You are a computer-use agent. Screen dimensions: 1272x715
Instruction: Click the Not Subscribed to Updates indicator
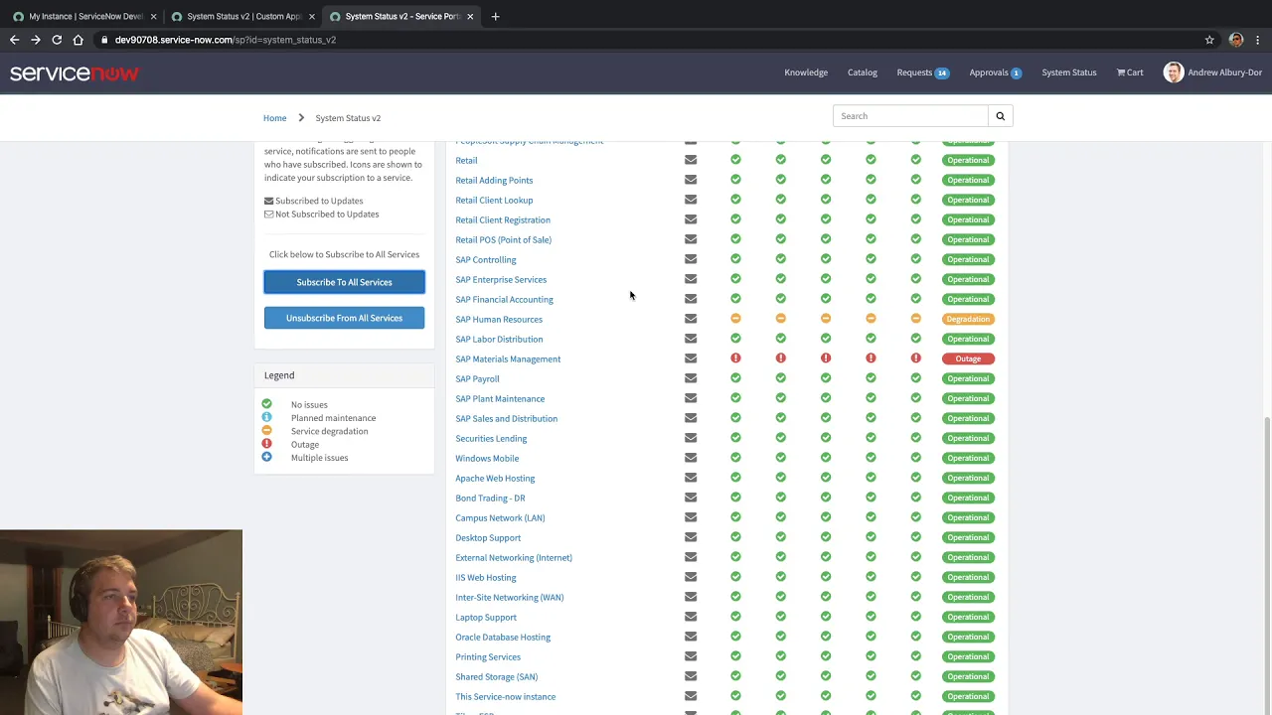coord(268,214)
